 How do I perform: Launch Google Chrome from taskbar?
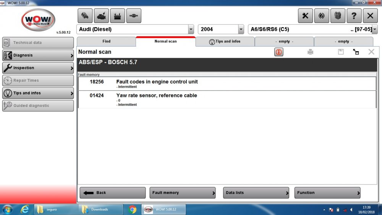(x=132, y=209)
